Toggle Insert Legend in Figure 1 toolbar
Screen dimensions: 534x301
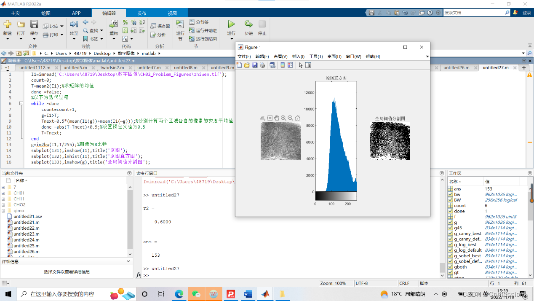(x=290, y=65)
